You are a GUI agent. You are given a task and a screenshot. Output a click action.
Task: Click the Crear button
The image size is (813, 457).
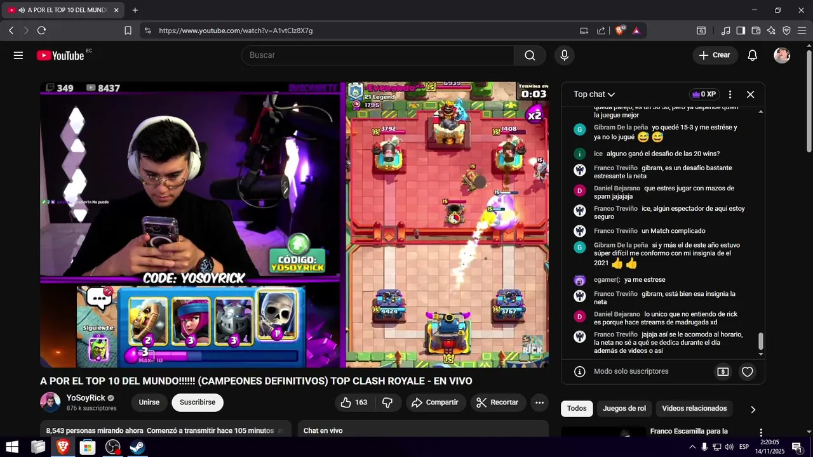[715, 55]
